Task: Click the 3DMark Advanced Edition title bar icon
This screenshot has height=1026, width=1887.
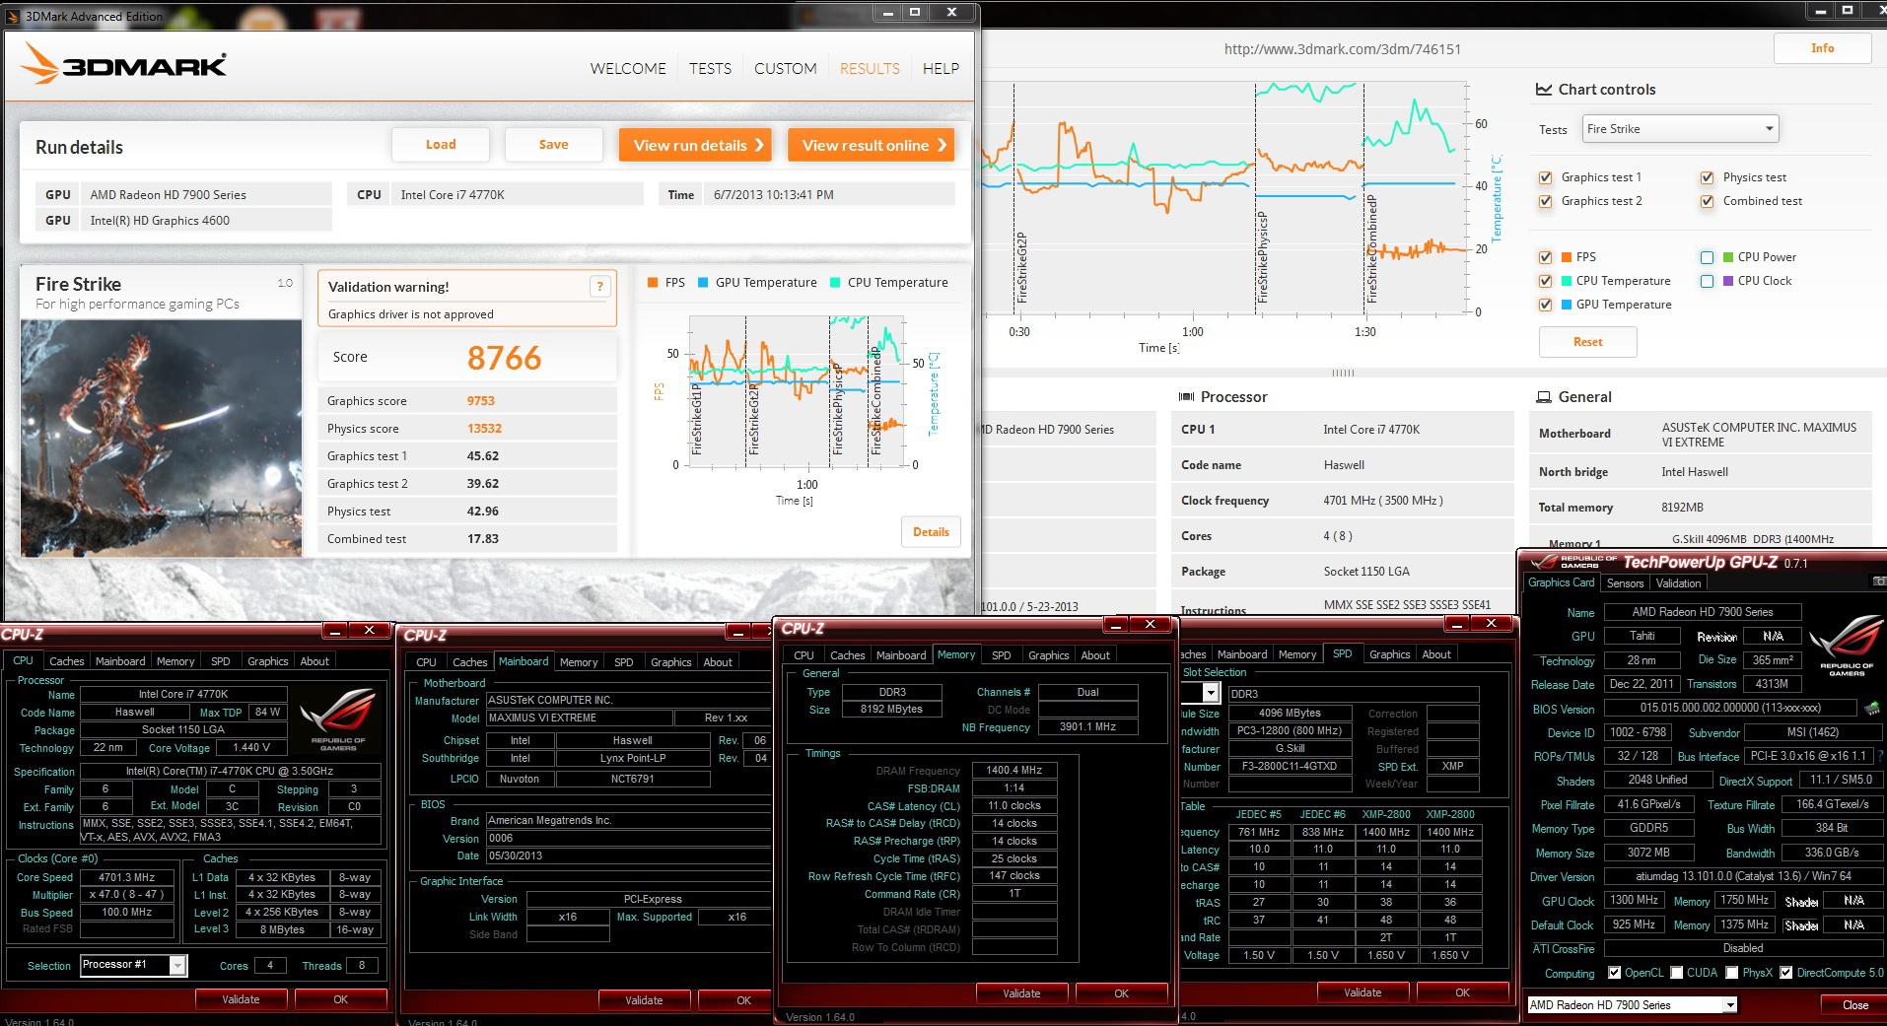Action: pos(12,16)
